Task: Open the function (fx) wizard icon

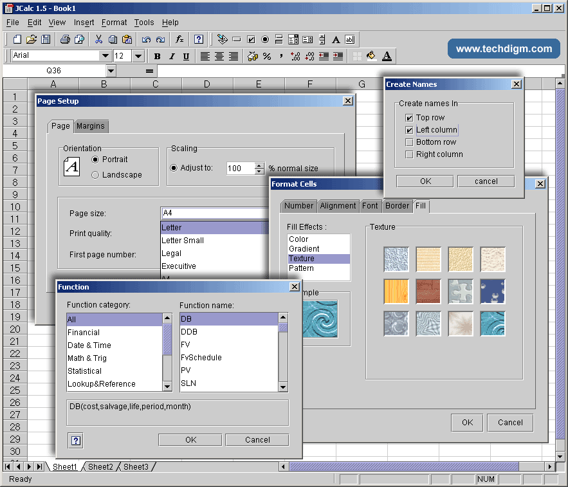Action: point(179,39)
